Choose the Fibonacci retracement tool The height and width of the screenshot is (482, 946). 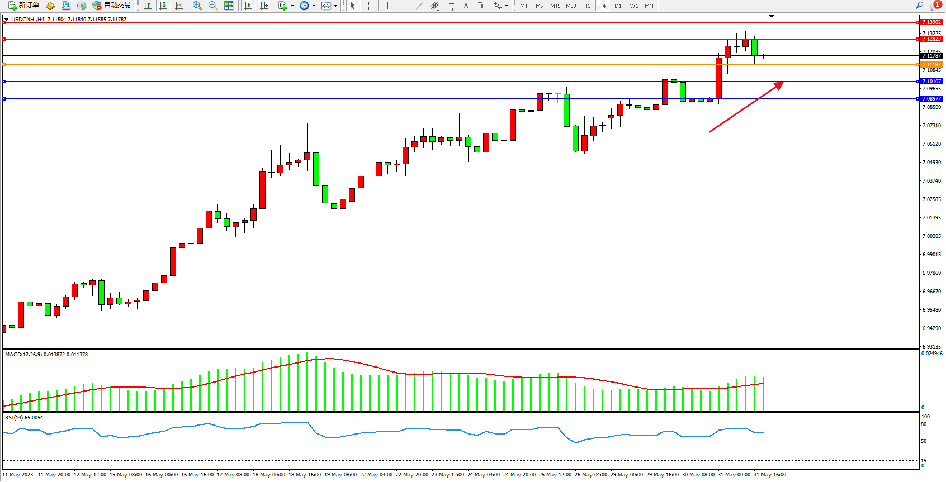click(x=450, y=6)
